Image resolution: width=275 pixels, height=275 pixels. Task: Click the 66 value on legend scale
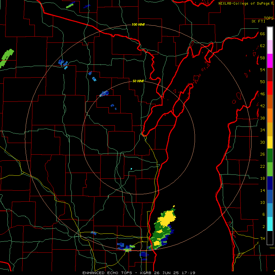pyautogui.click(x=262, y=34)
